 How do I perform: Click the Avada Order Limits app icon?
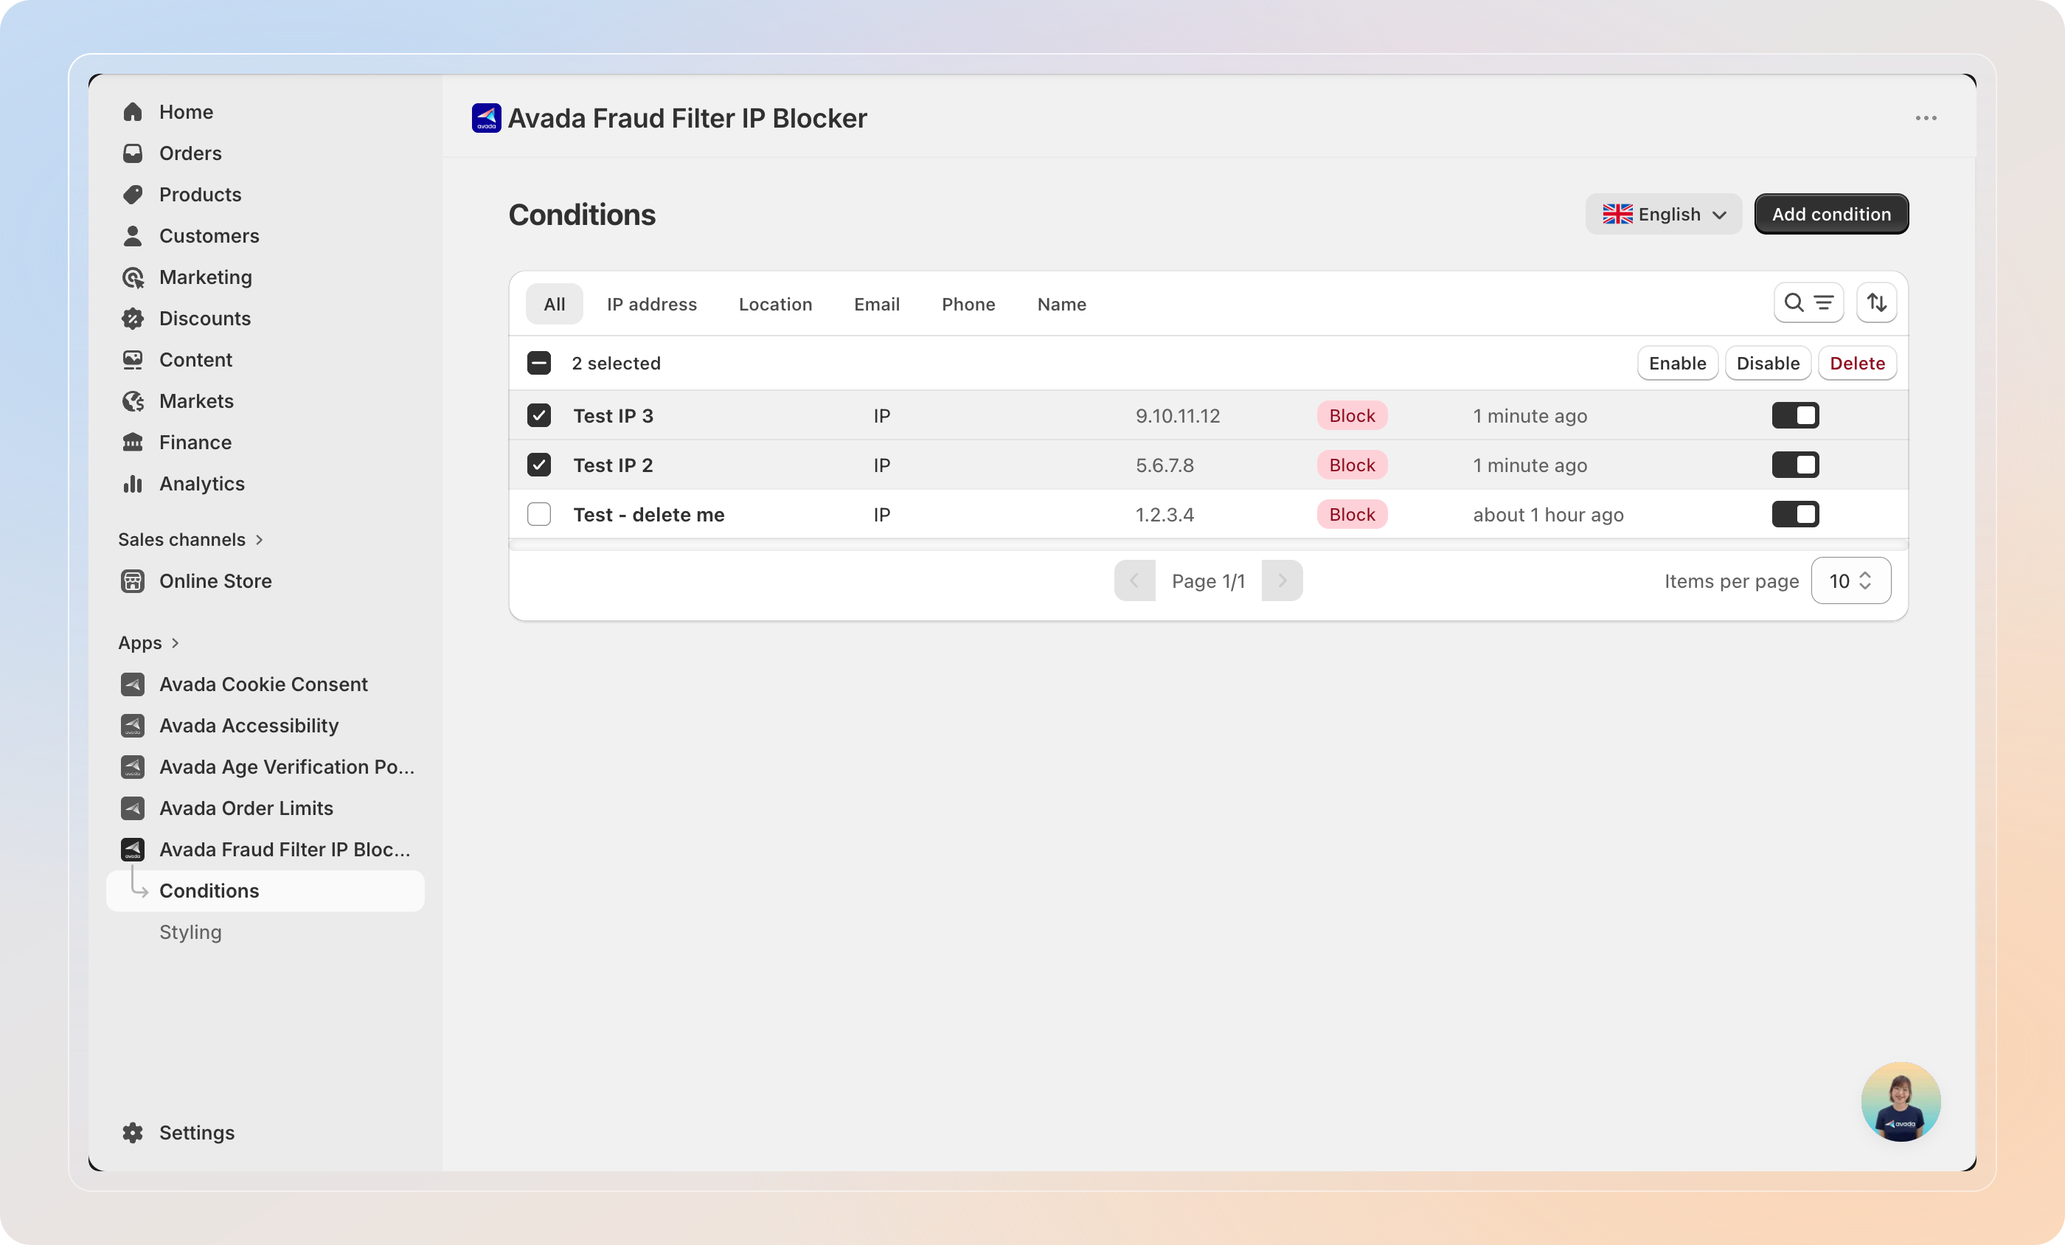click(x=133, y=808)
